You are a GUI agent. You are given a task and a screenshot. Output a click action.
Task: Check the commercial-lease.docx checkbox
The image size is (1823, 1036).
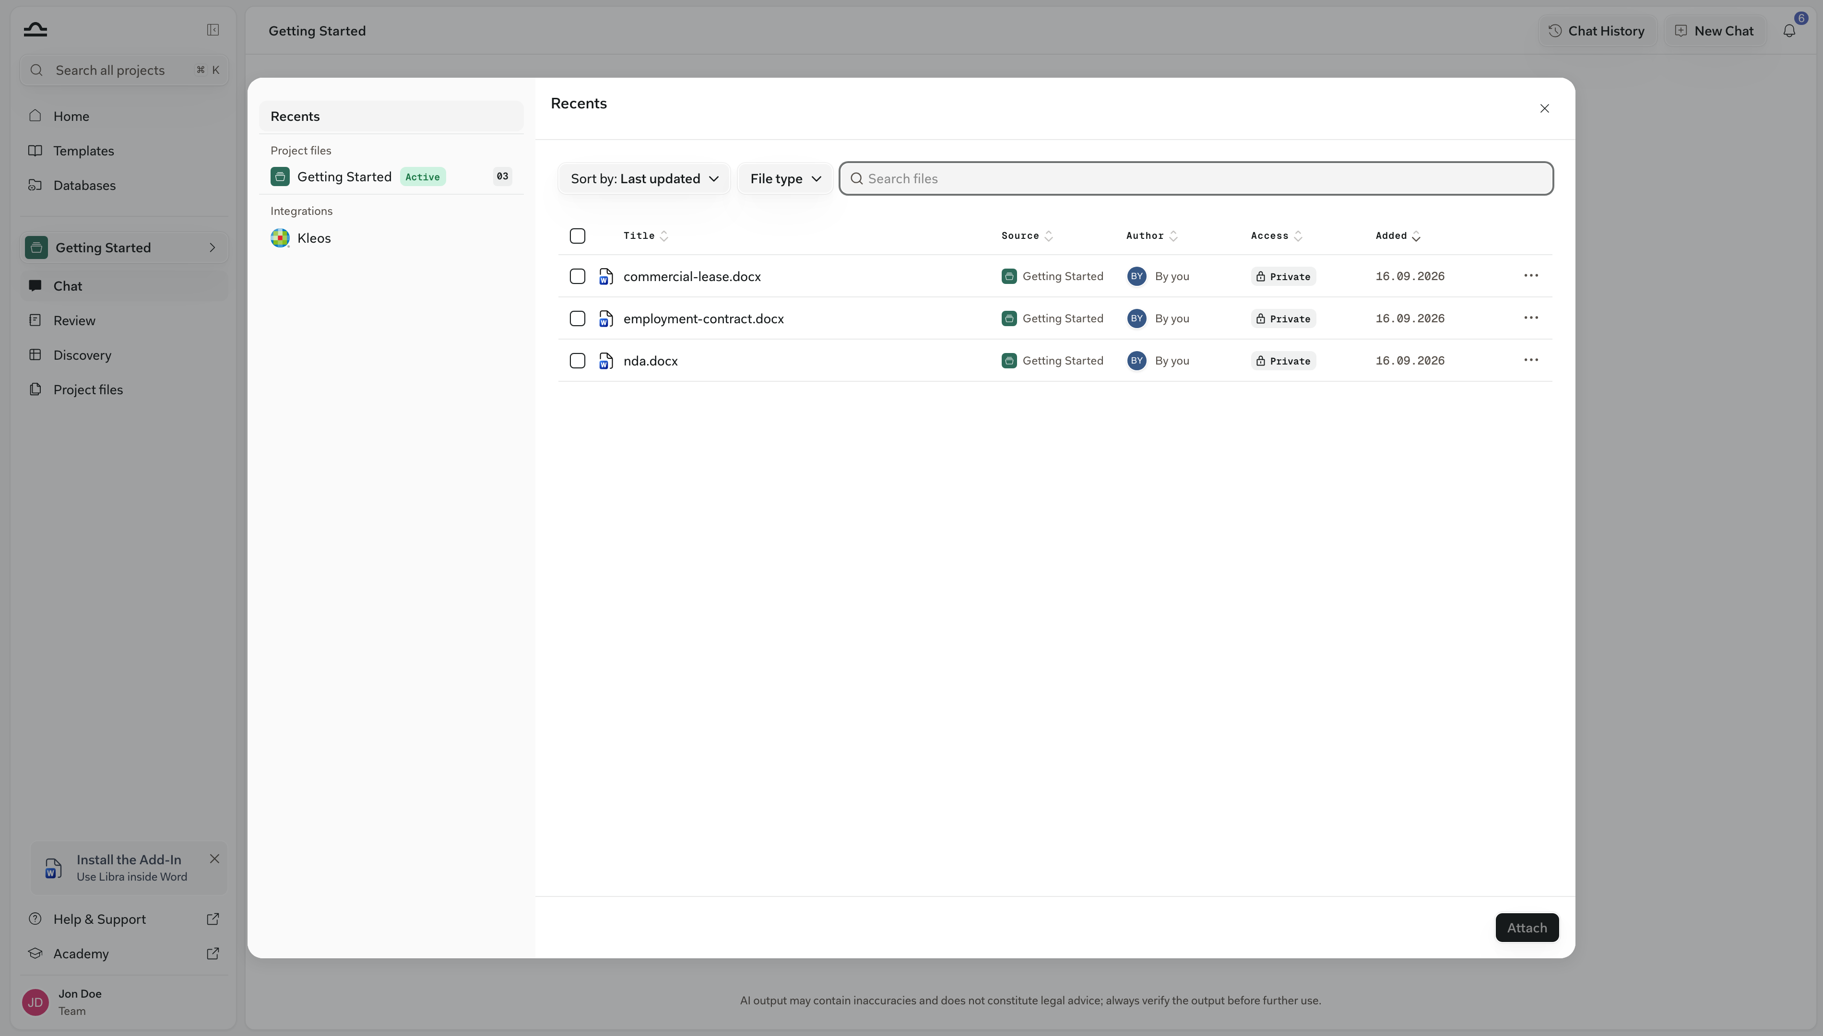[x=577, y=276]
